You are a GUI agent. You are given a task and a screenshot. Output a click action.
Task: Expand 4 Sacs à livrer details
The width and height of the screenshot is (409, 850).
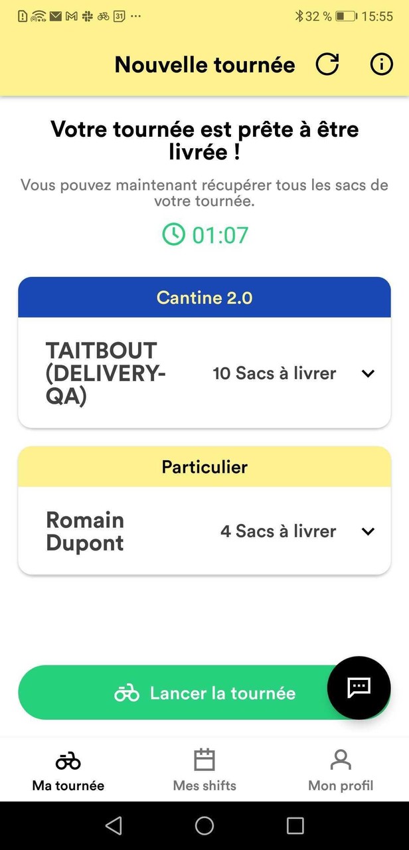pyautogui.click(x=278, y=531)
